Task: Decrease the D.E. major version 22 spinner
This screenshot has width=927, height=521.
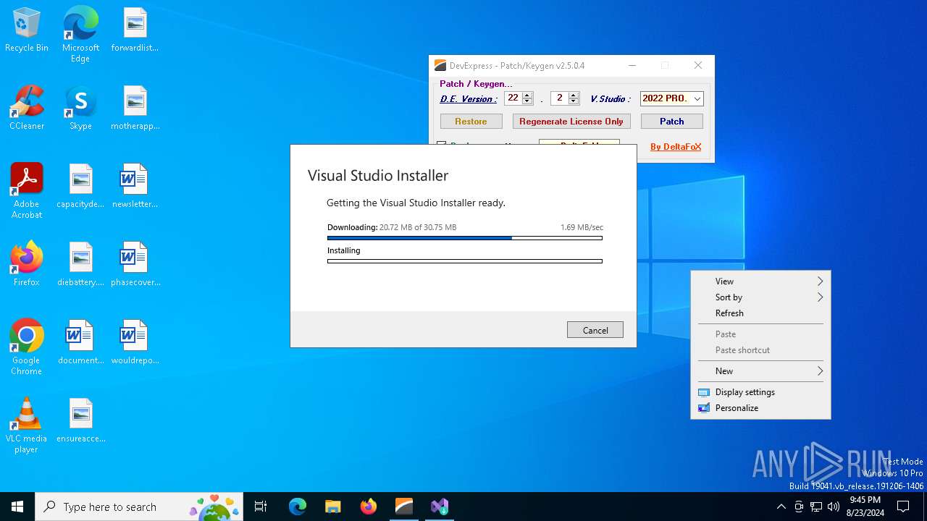Action: [527, 101]
